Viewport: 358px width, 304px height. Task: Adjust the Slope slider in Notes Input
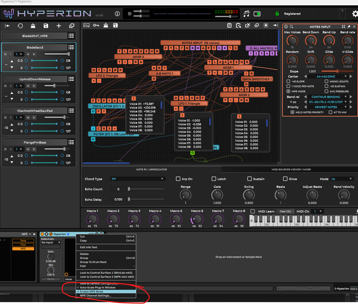[x=337, y=71]
